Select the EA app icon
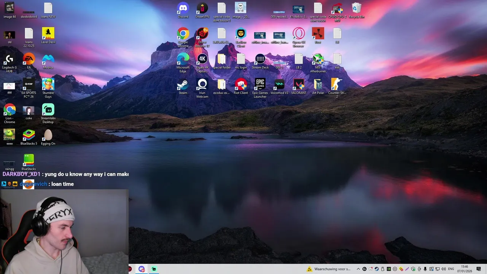This screenshot has width=487, height=274. [x=29, y=61]
